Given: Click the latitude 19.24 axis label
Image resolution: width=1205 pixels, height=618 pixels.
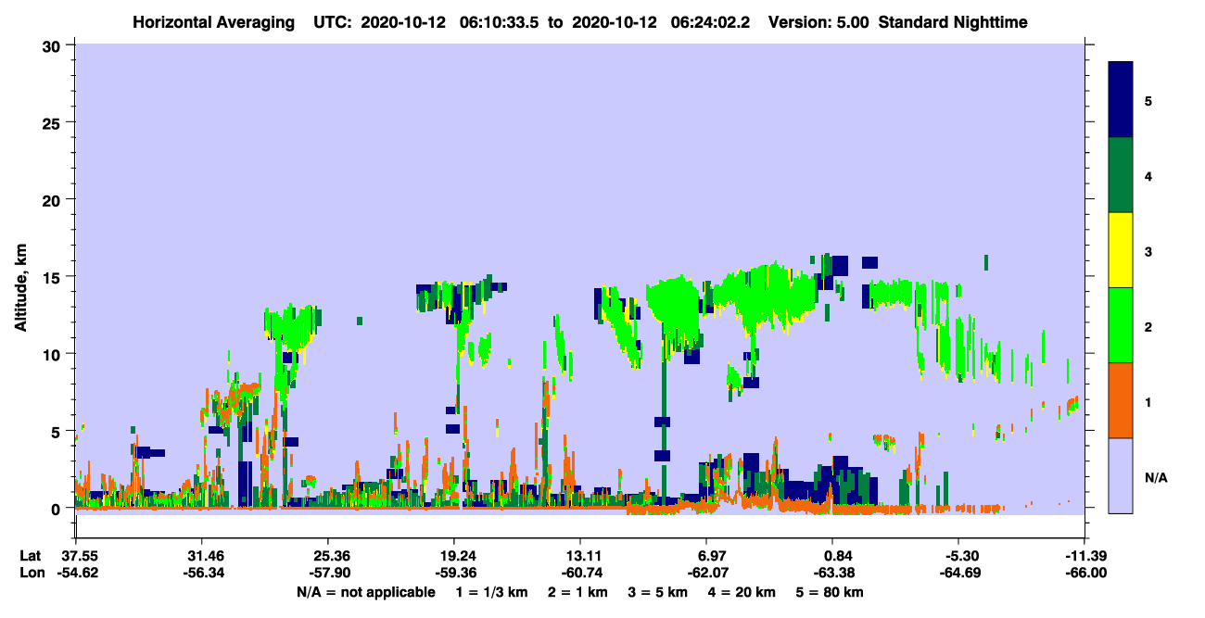Looking at the screenshot, I should [453, 556].
